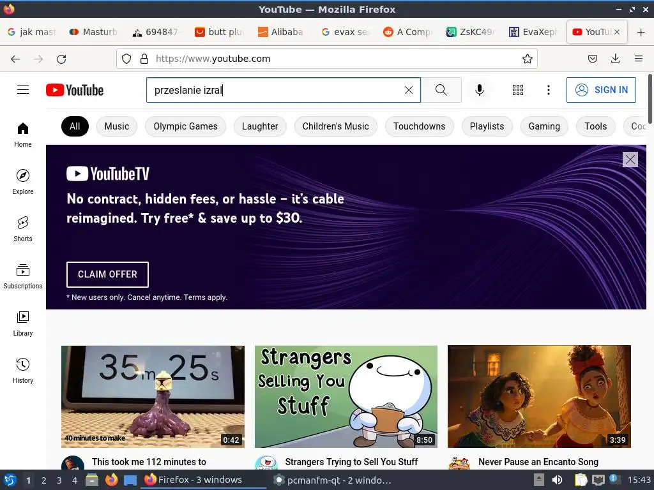Viewport: 654px width, 490px height.
Task: Open the system start menu icon
Action: click(x=10, y=480)
